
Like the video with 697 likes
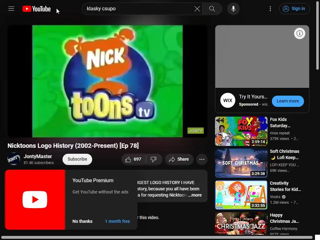[133, 159]
